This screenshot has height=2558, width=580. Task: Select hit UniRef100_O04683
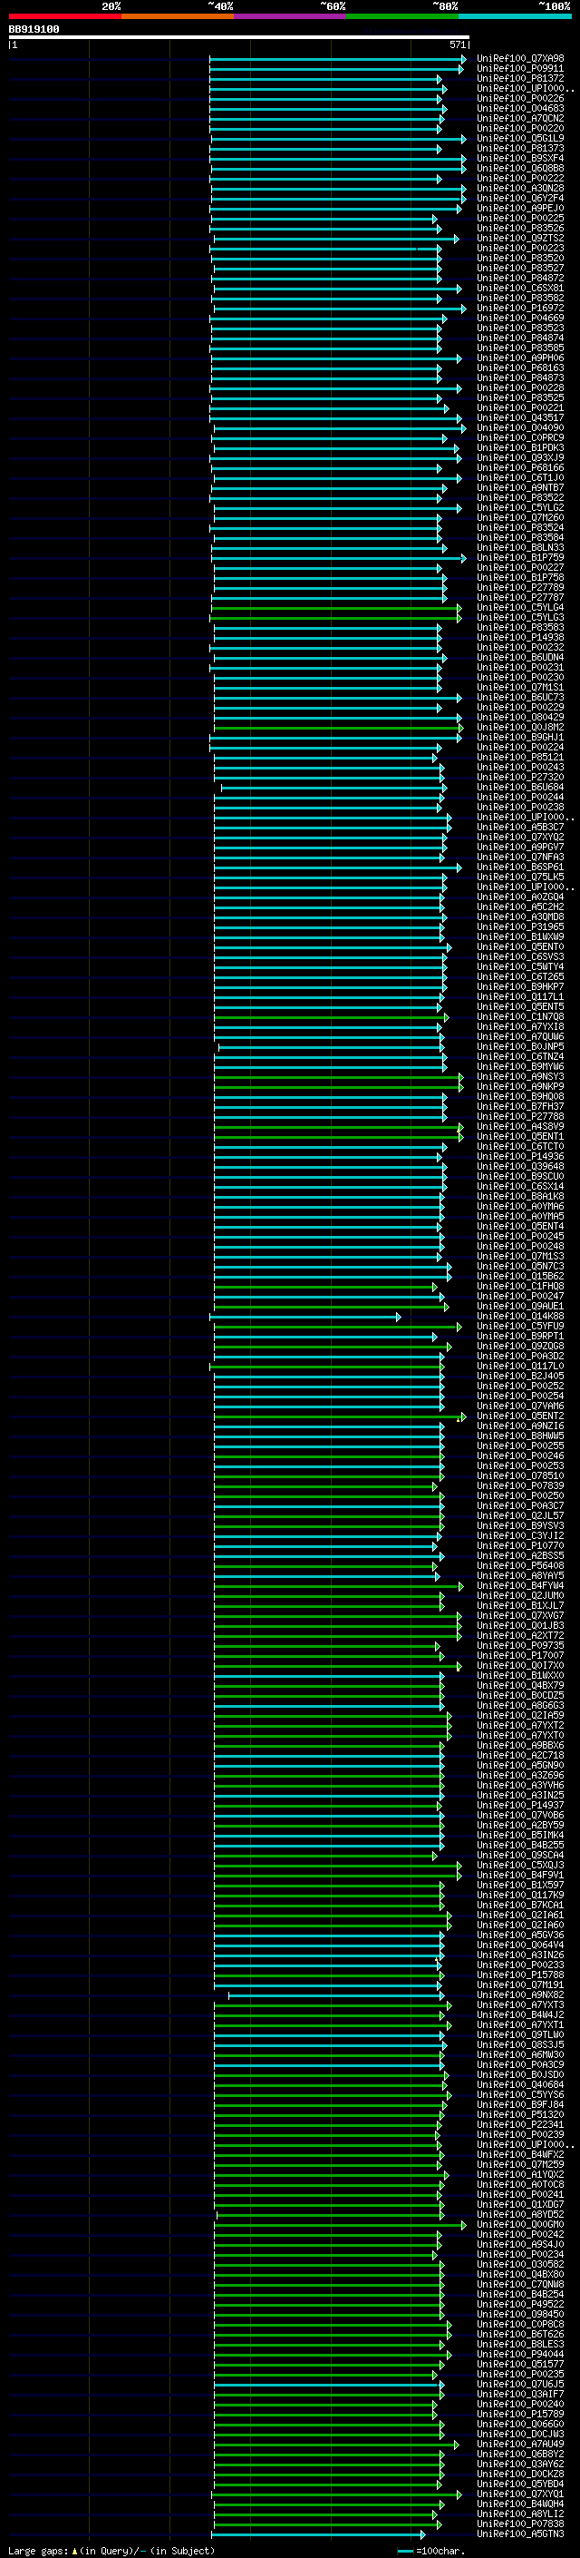point(520,108)
